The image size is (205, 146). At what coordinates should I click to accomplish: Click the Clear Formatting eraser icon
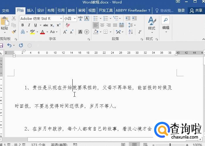tap(68, 25)
